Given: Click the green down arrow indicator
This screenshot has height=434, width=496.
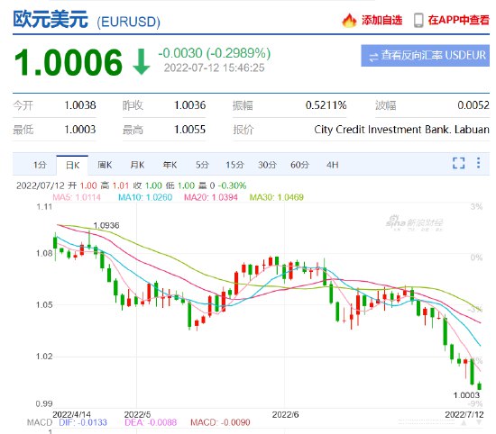Looking at the screenshot, I should point(141,62).
